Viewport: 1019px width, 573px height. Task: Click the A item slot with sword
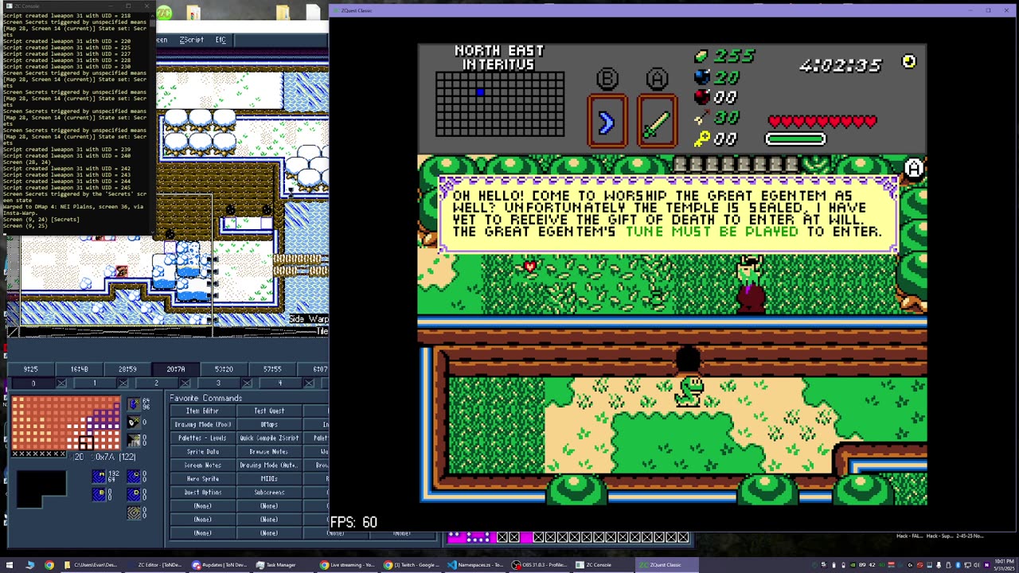point(657,122)
